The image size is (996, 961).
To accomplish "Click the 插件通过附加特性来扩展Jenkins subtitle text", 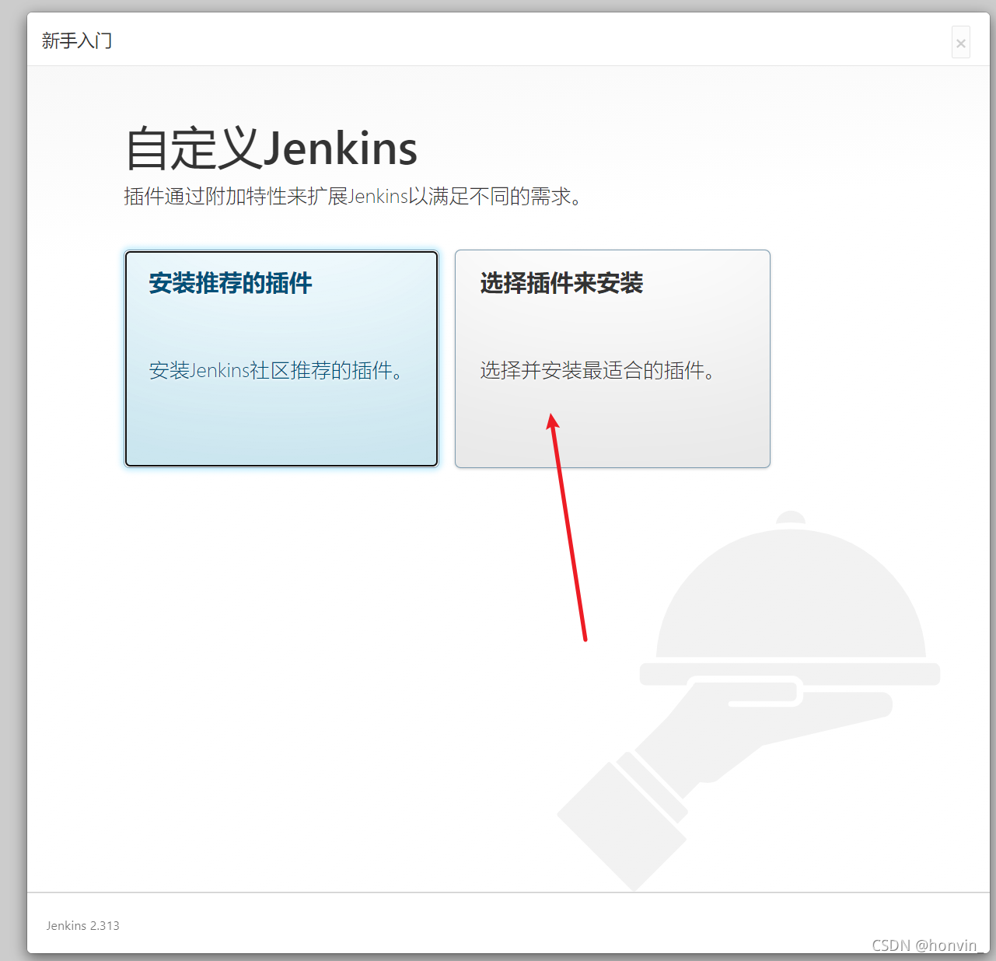I will 352,196.
